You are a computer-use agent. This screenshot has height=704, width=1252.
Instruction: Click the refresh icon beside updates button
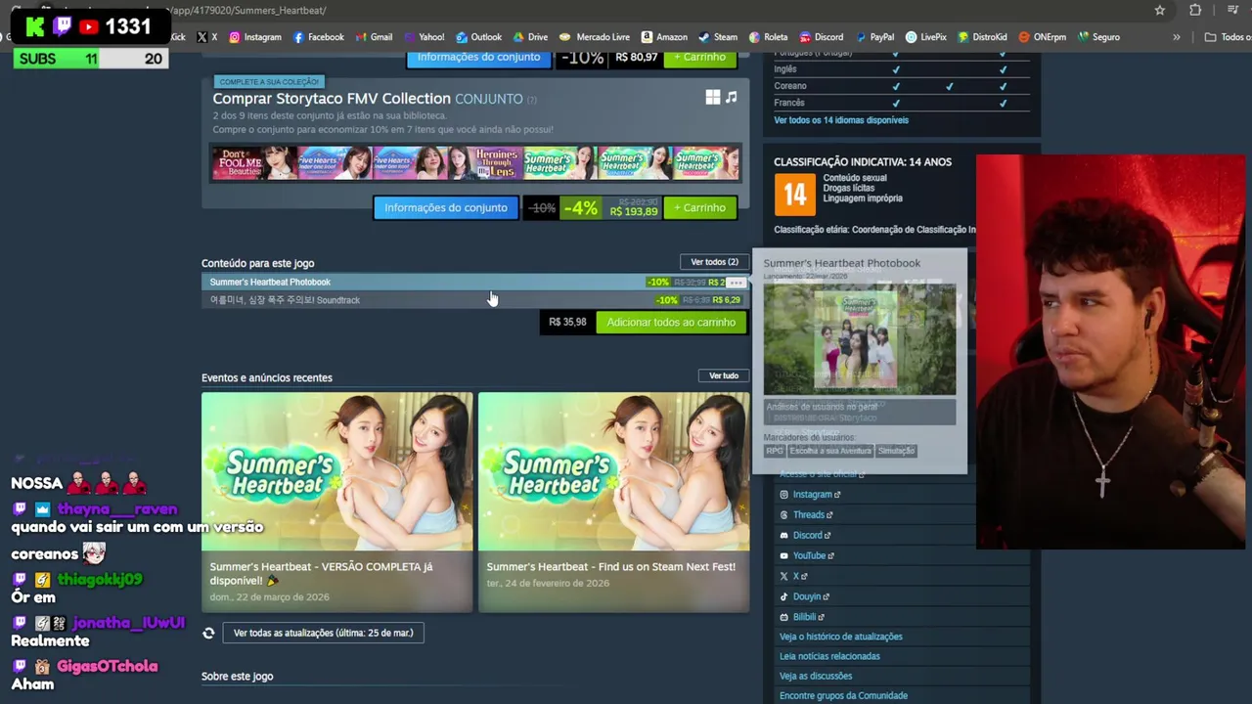click(x=208, y=634)
